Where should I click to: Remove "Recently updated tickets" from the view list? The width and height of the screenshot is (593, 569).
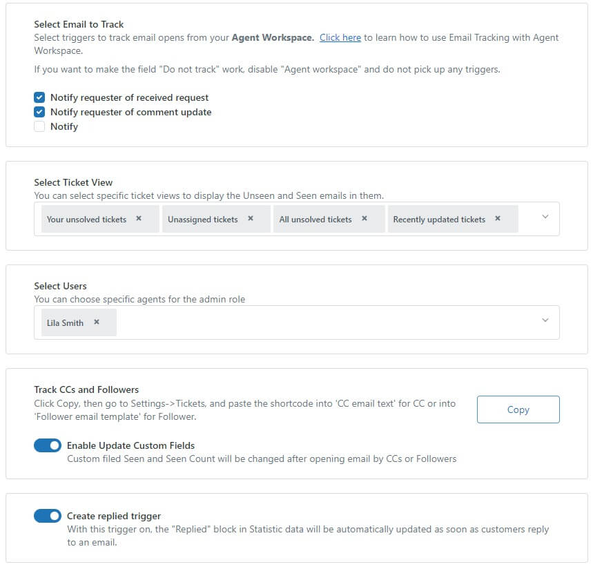[x=497, y=218]
